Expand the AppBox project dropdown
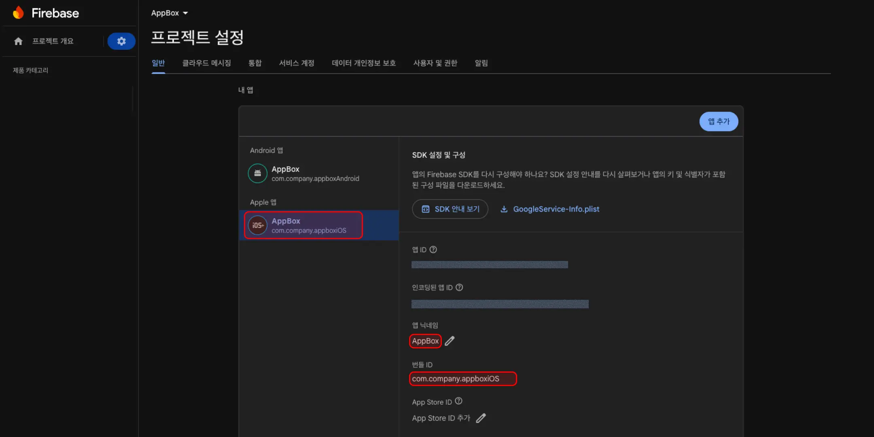874x437 pixels. (170, 13)
